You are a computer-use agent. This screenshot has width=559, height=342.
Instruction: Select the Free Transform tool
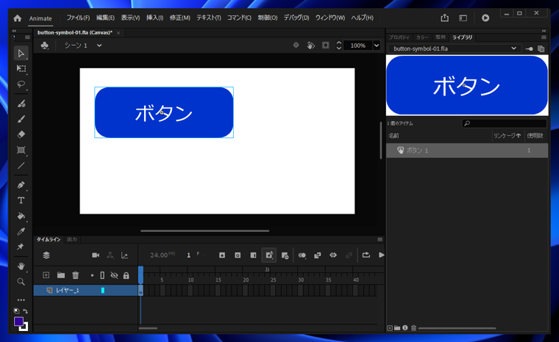click(21, 69)
